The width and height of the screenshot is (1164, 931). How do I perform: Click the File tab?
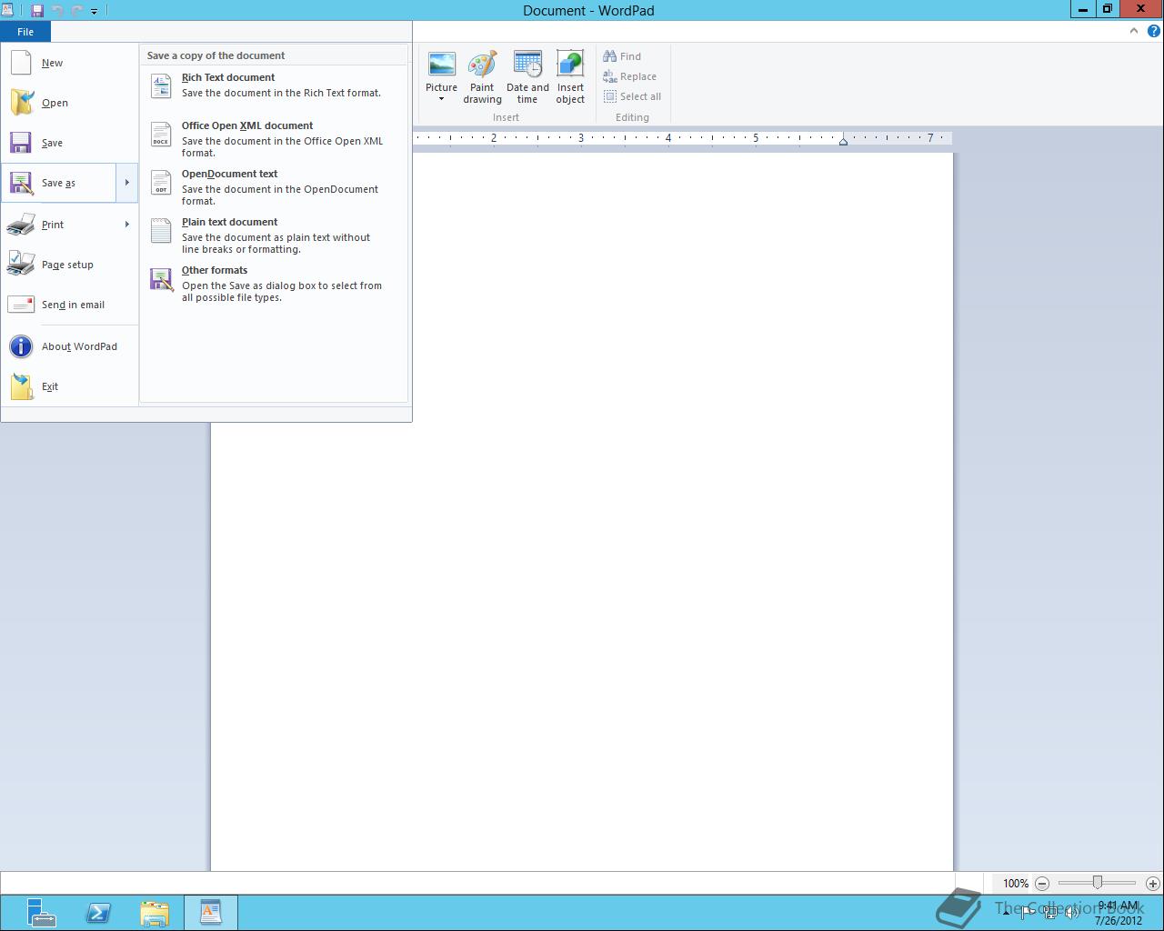click(25, 32)
